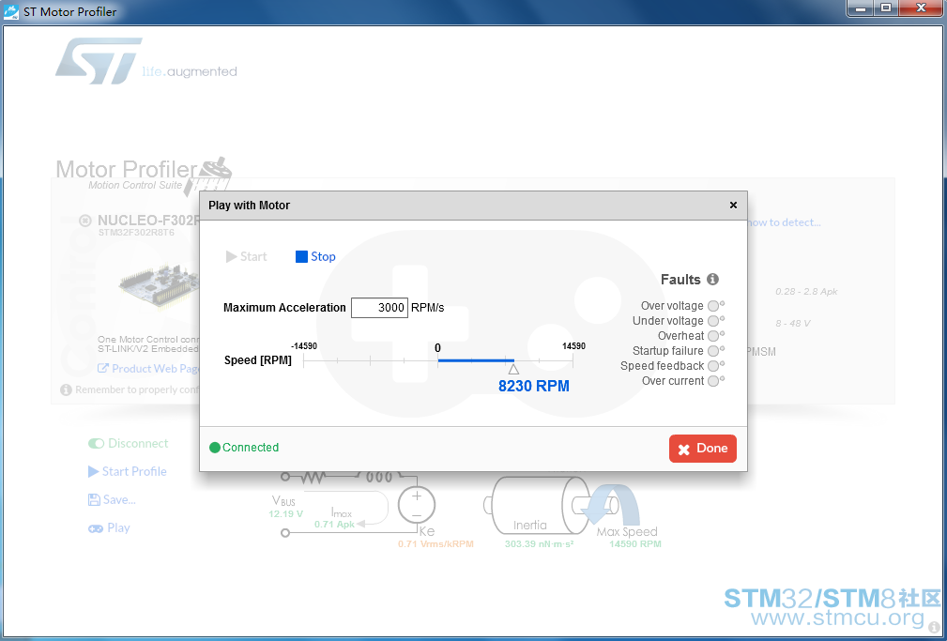Click the 14590 maximum speed label
The width and height of the screenshot is (947, 641).
click(x=573, y=346)
